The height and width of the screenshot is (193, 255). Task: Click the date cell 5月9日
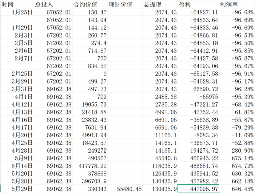[17, 158]
